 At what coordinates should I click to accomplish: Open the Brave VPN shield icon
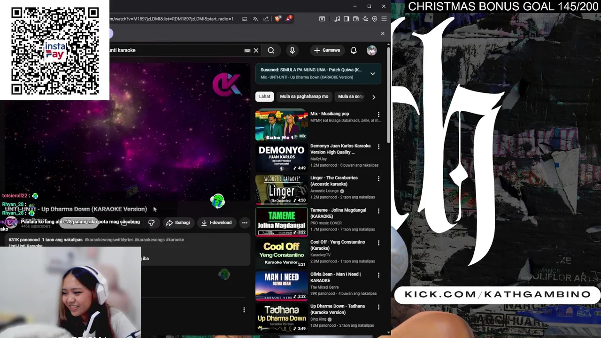tap(375, 19)
